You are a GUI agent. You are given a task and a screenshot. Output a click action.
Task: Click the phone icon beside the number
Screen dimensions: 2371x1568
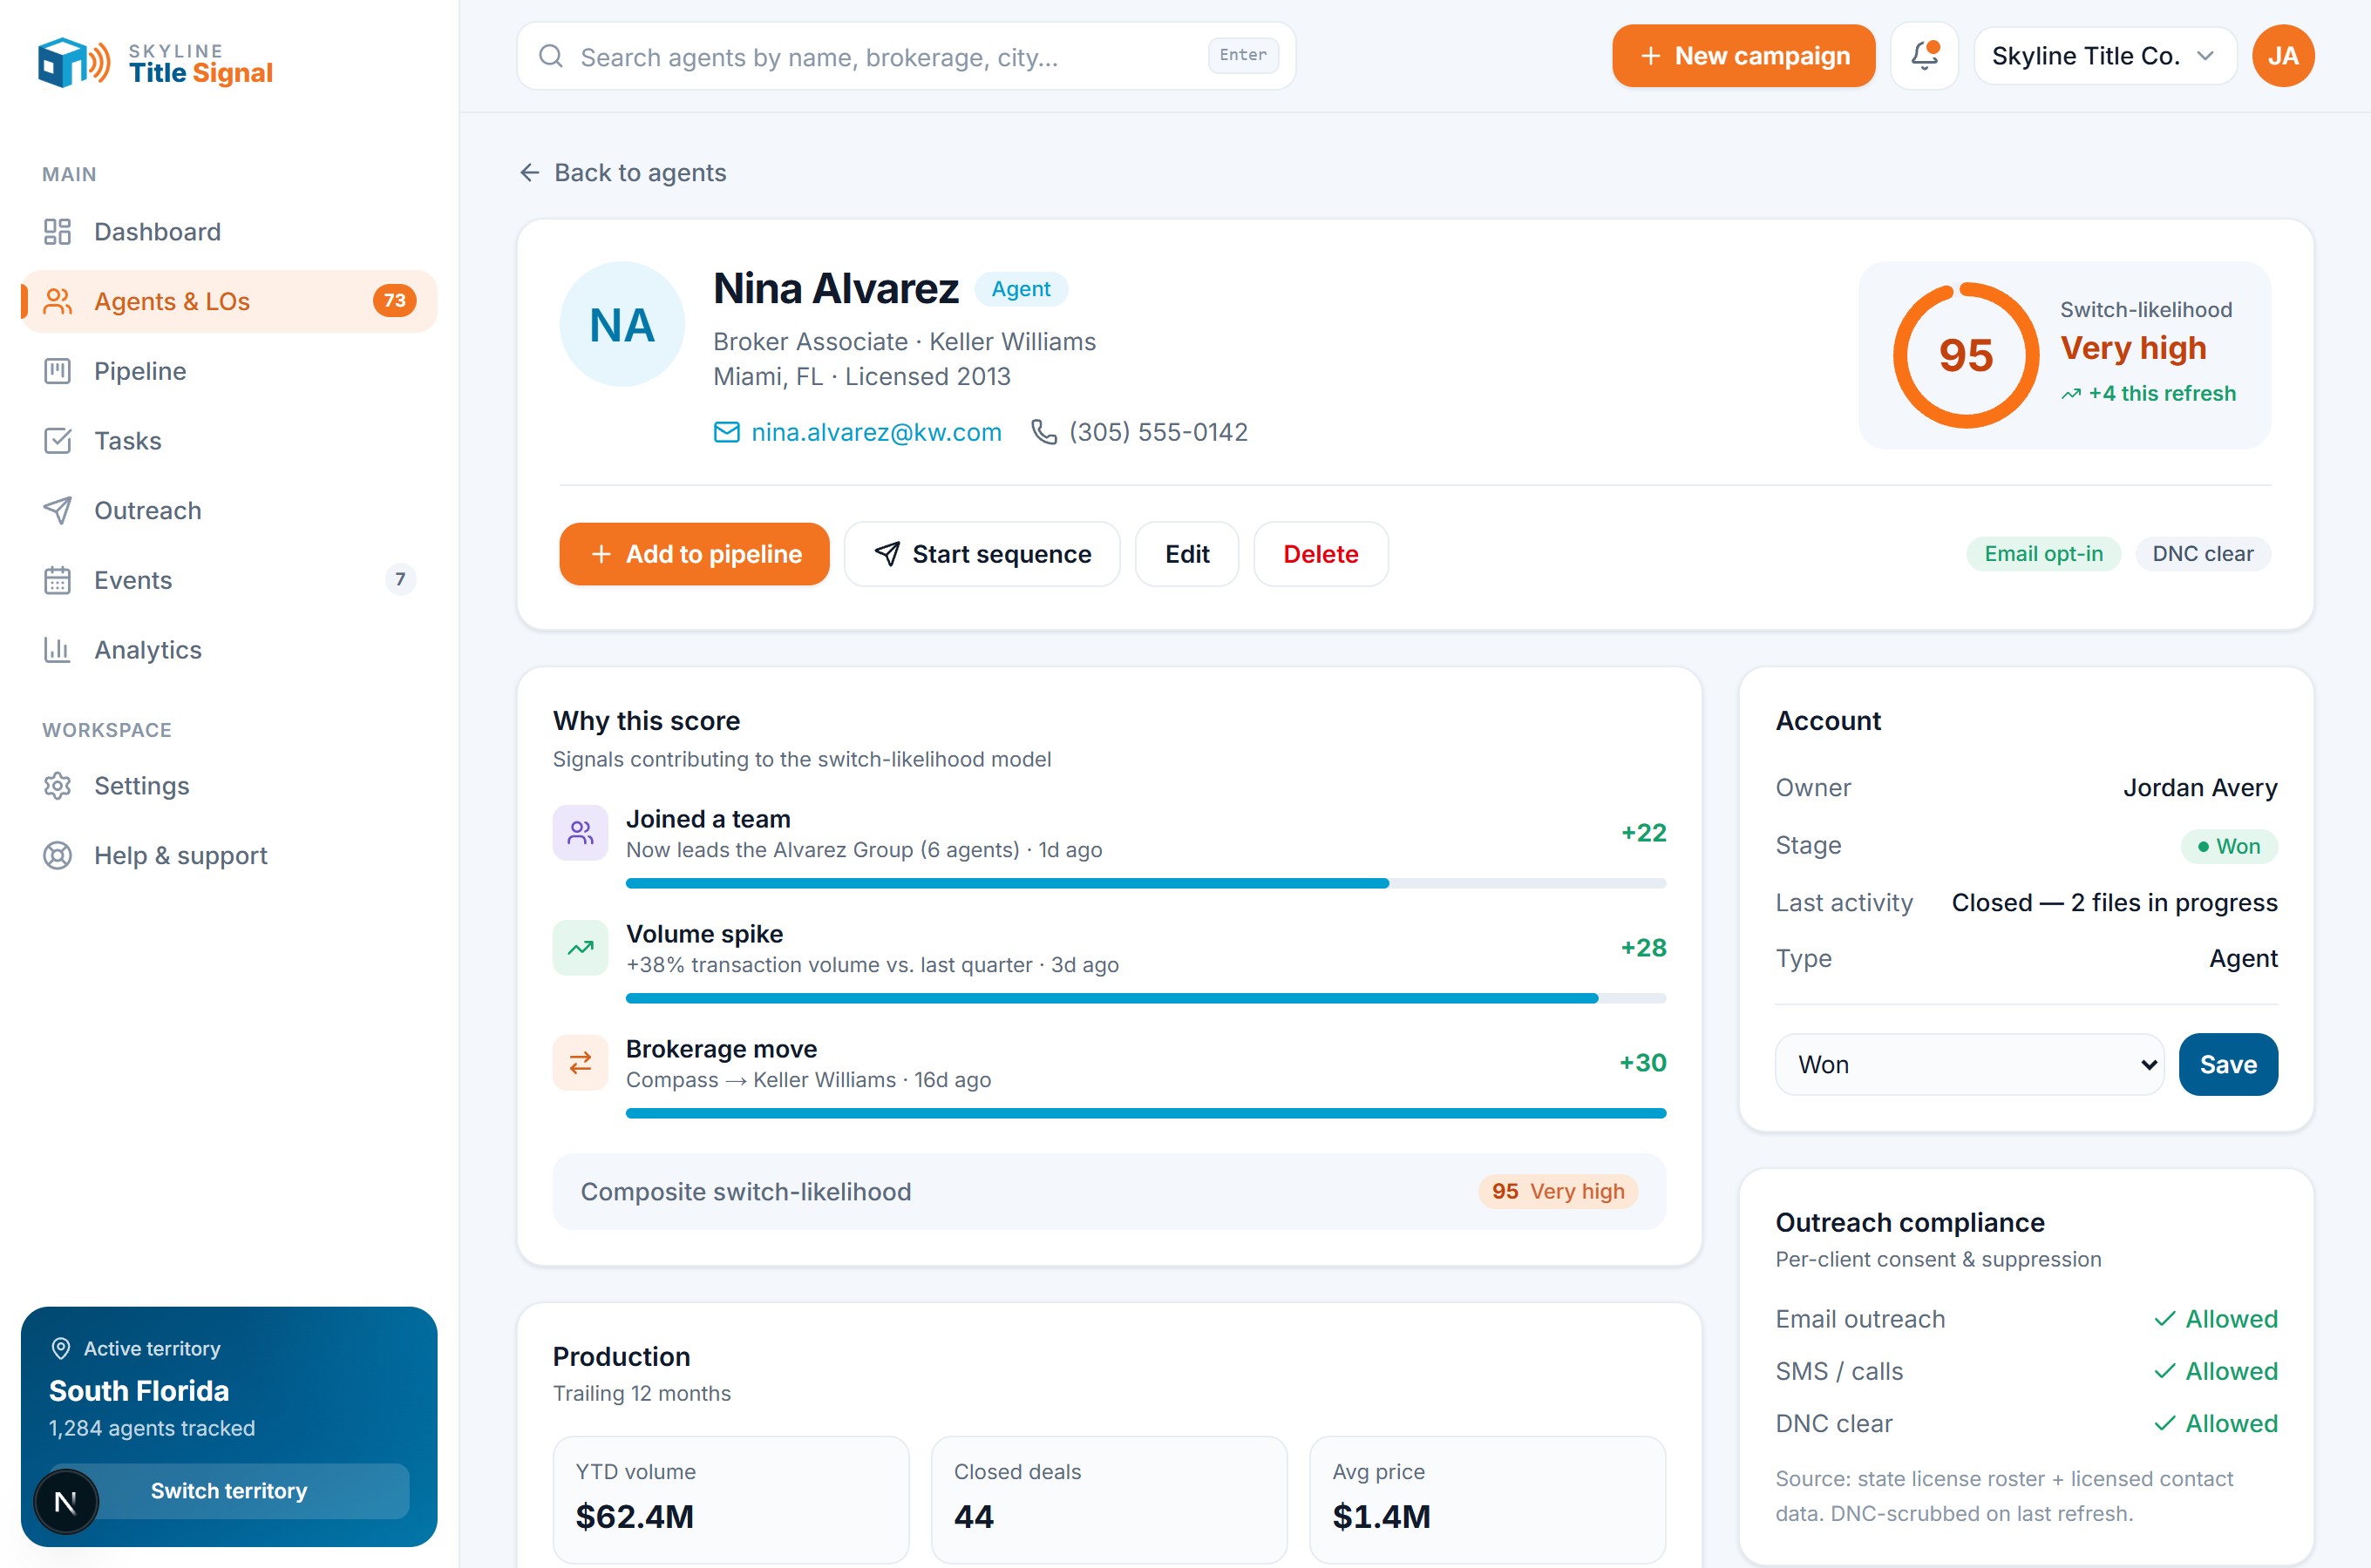click(1043, 432)
